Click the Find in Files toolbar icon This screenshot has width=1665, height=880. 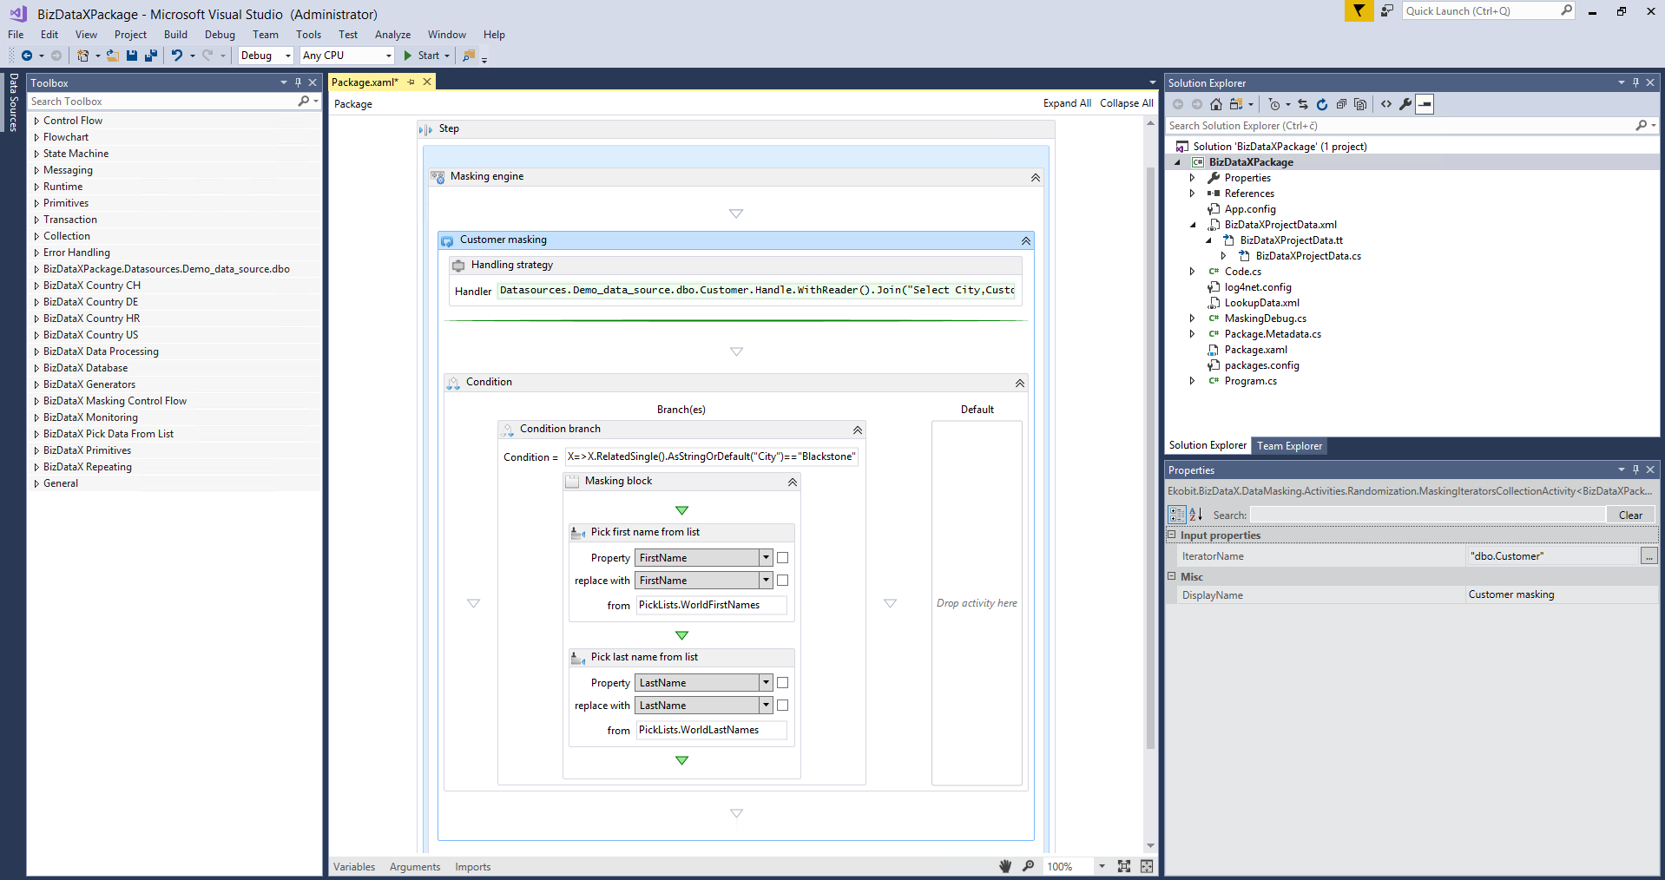pyautogui.click(x=470, y=56)
